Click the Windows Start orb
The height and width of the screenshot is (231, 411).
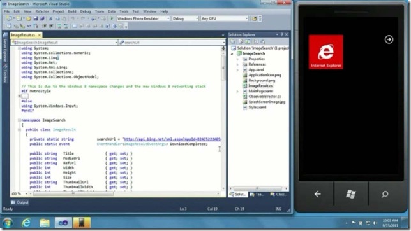point(8,223)
